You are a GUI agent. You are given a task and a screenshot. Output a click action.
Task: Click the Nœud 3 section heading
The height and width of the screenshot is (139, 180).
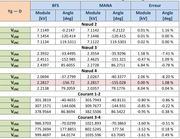89,47
